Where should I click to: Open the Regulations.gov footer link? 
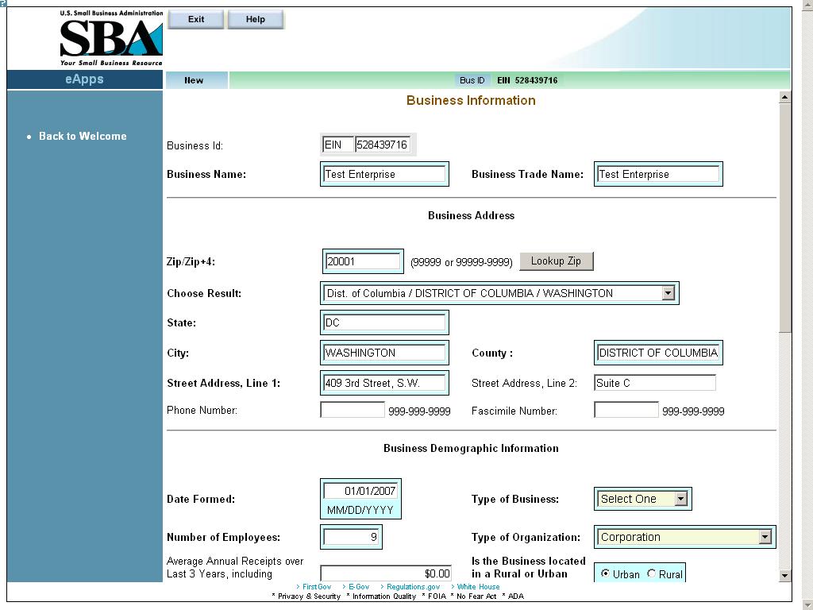(x=413, y=587)
